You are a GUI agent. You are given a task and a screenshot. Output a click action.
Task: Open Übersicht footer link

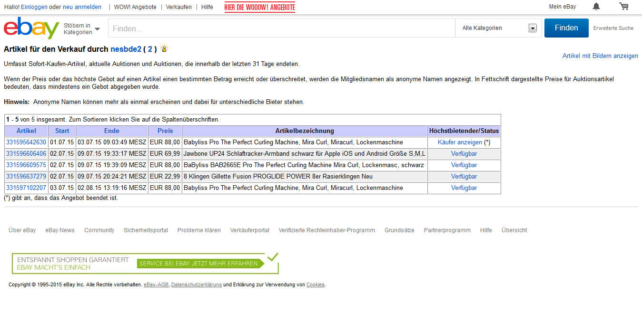point(514,230)
